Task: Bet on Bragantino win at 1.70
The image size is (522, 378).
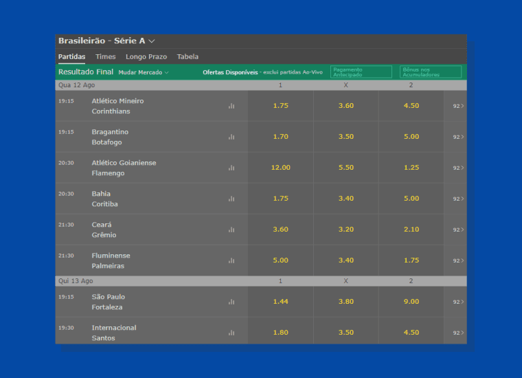Action: (280, 137)
